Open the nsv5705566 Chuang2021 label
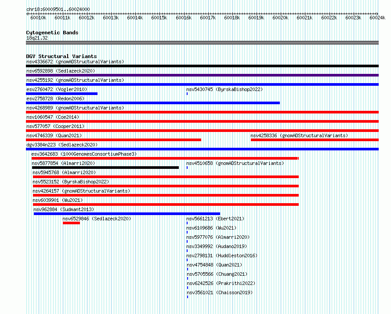Image resolution: width=391 pixels, height=314 pixels. [x=217, y=274]
